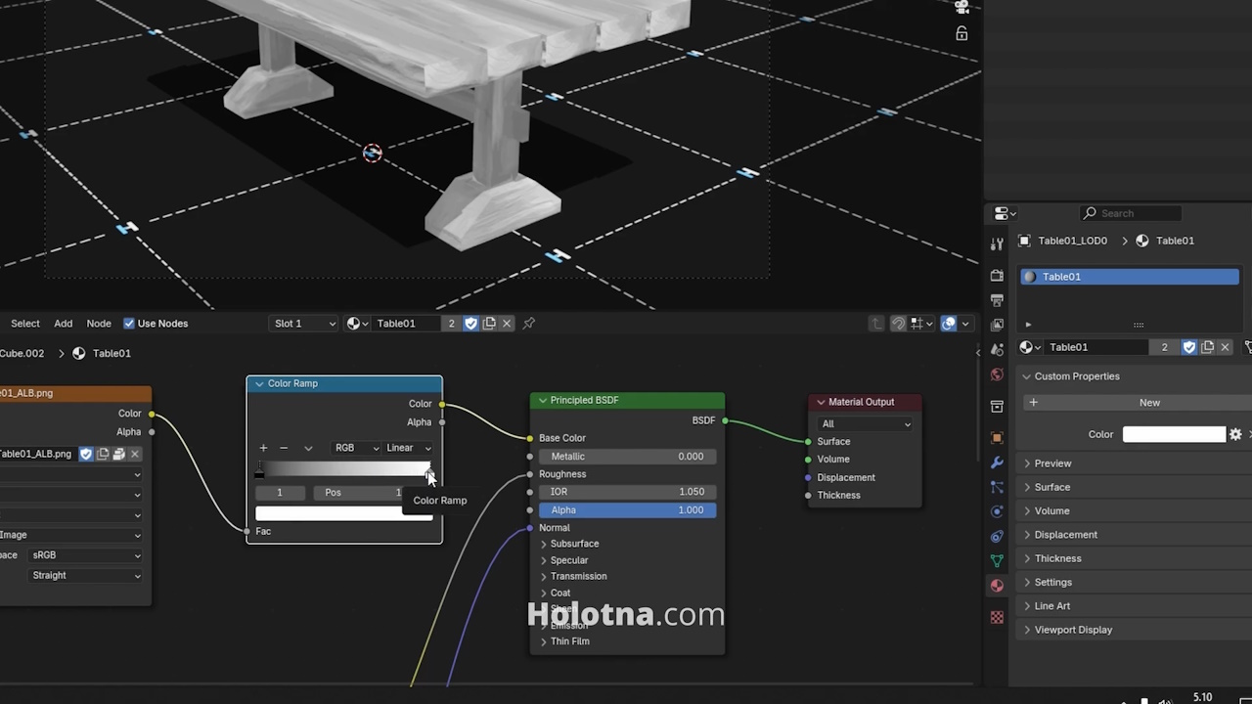Image resolution: width=1252 pixels, height=704 pixels.
Task: Click the Metallic slider in Principled BSDF
Action: [x=627, y=457]
